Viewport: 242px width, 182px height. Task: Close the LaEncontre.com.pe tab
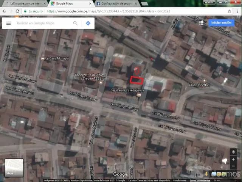click(45, 3)
